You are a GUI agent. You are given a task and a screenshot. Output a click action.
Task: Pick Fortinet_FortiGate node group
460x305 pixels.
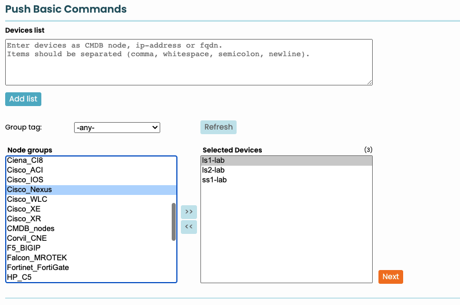point(38,268)
